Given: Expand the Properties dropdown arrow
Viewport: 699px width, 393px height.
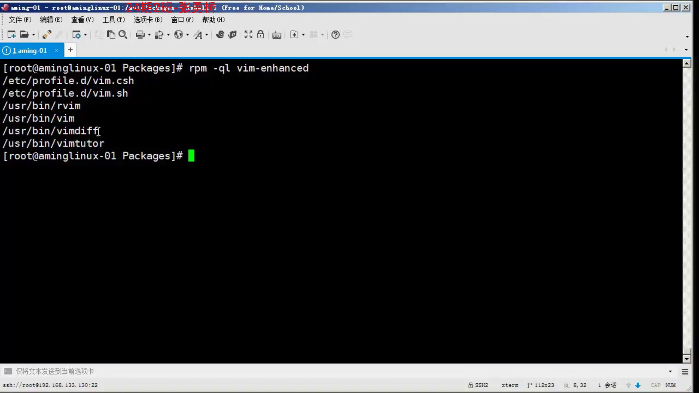Looking at the screenshot, I should point(85,35).
